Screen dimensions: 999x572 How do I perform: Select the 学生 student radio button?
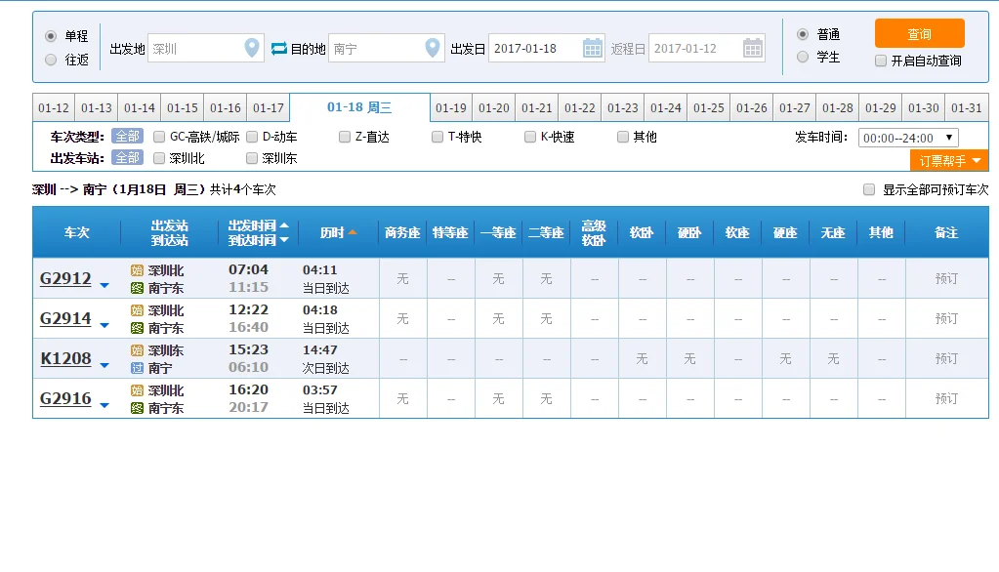pyautogui.click(x=801, y=57)
